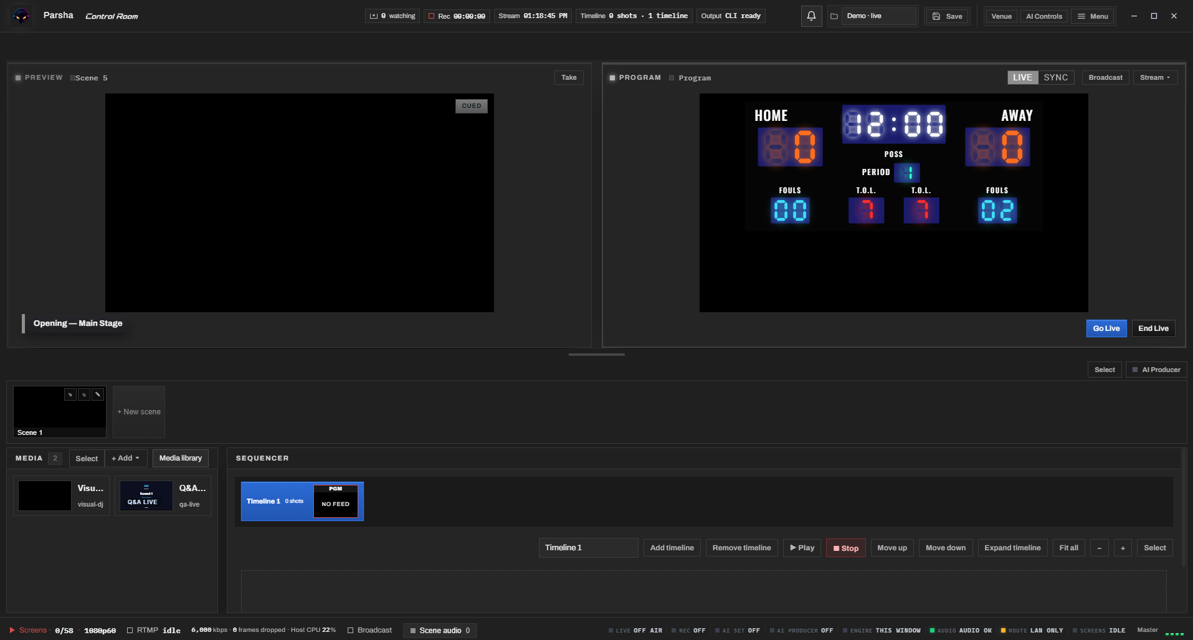This screenshot has width=1193, height=640.
Task: Click the Timeline 1 name field
Action: click(588, 548)
